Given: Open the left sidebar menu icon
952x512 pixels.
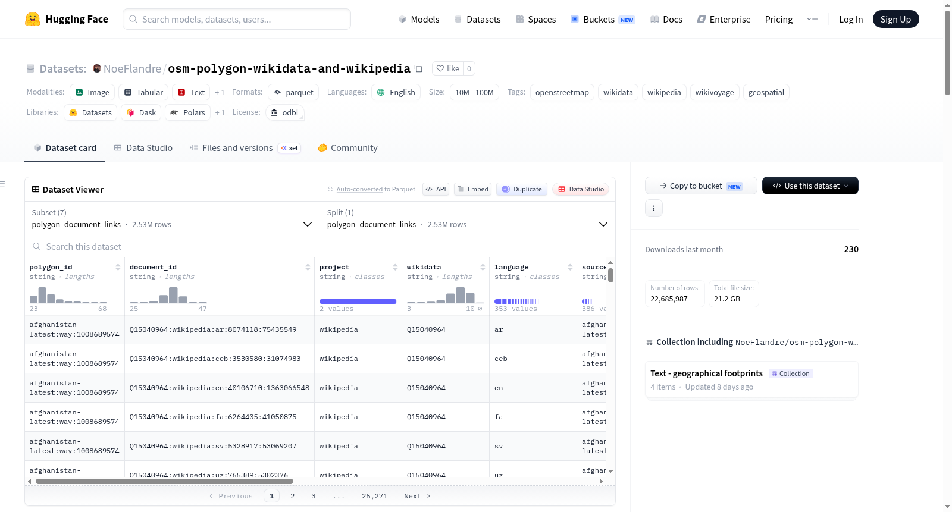Looking at the screenshot, I should 3,184.
